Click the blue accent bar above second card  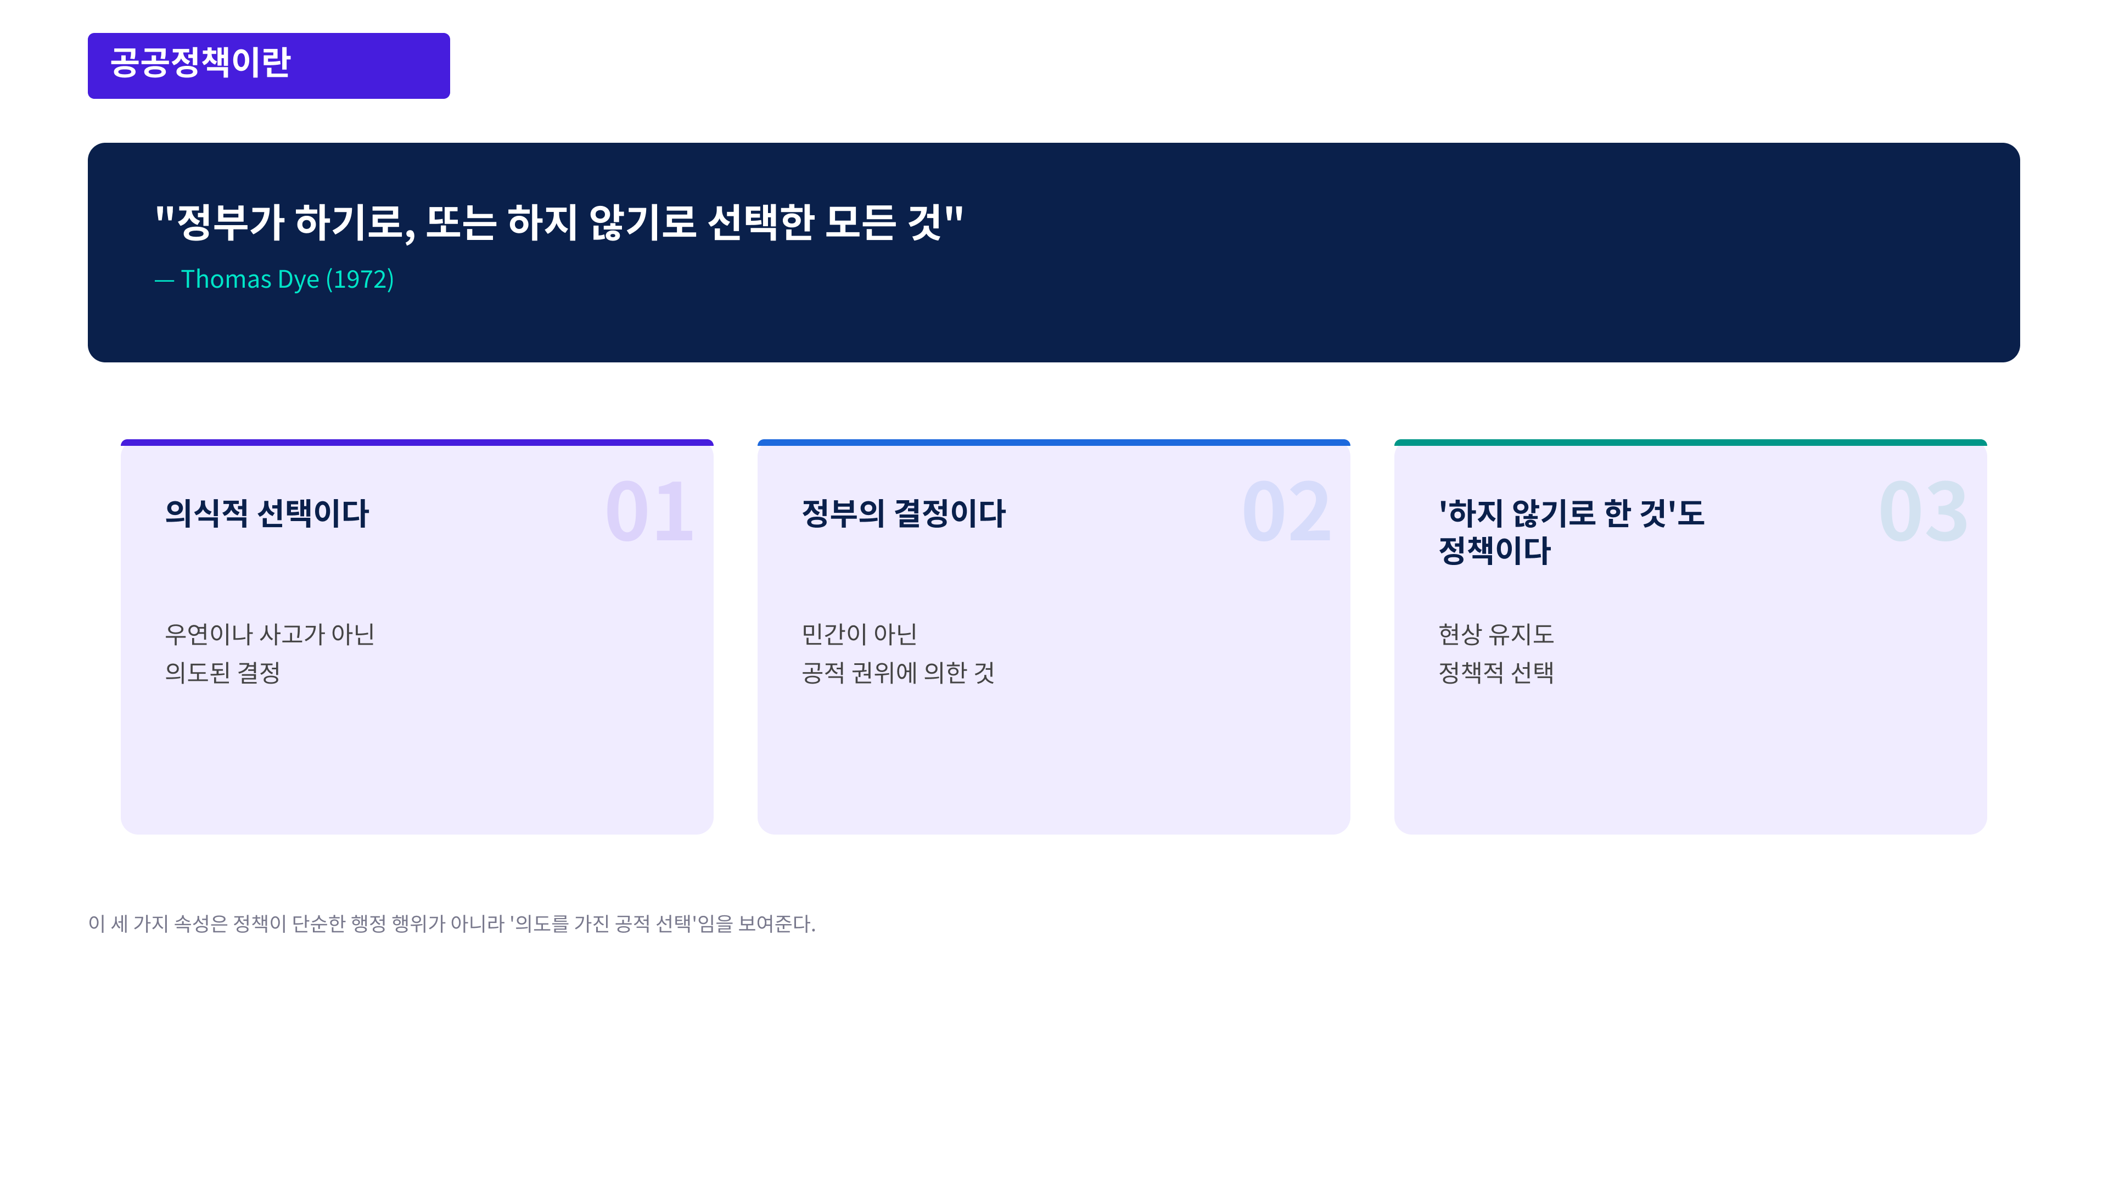coord(1053,443)
